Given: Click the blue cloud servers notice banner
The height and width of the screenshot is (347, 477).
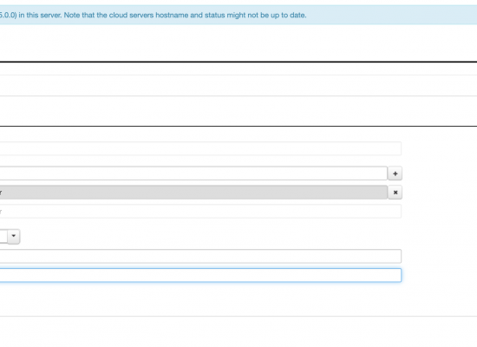Looking at the screenshot, I should point(238,15).
